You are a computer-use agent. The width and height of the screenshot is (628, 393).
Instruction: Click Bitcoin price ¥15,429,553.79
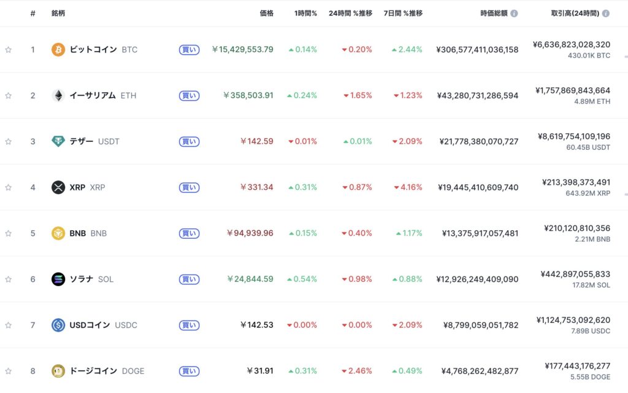[243, 49]
